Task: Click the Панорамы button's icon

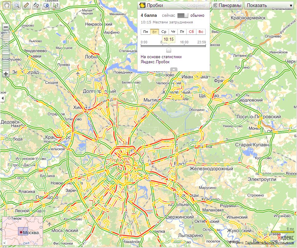Action: (x=215, y=5)
